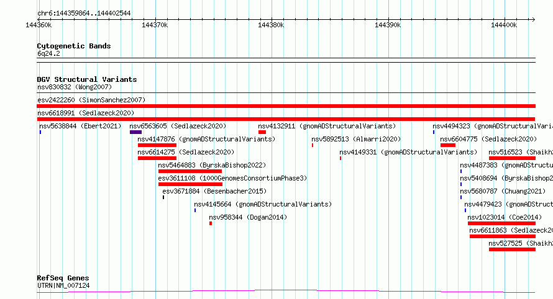
Task: Click the red bar under nsv516523
Action: pyautogui.click(x=512, y=158)
